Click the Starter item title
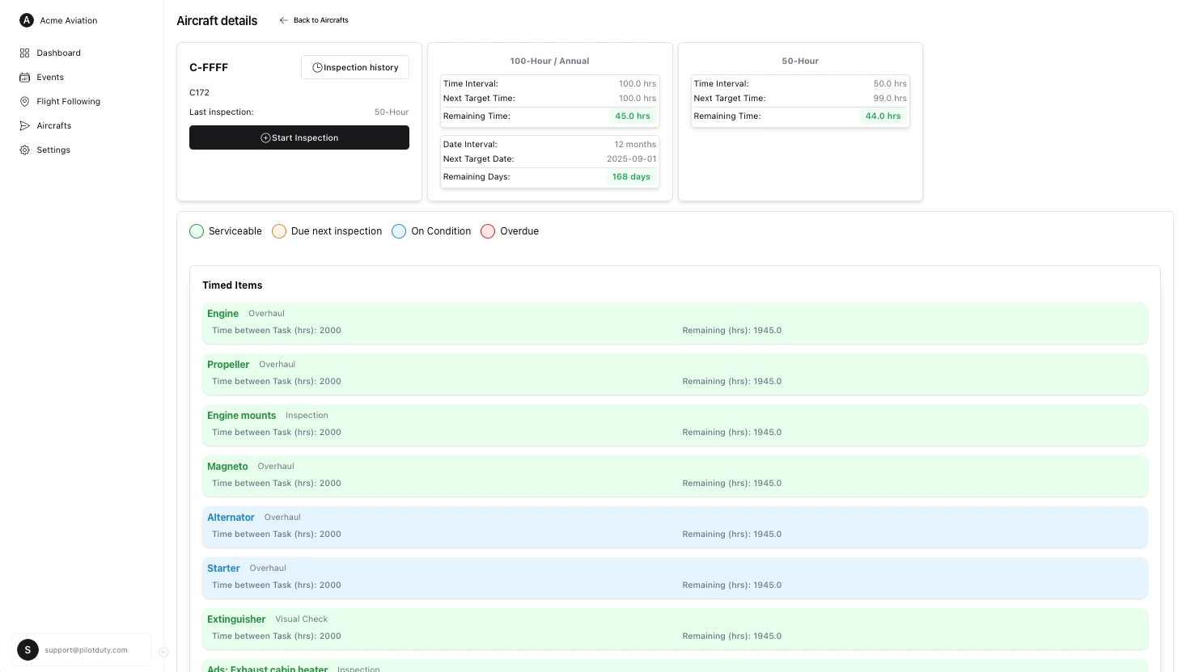Screen dimensions: 1182x672 tap(223, 568)
